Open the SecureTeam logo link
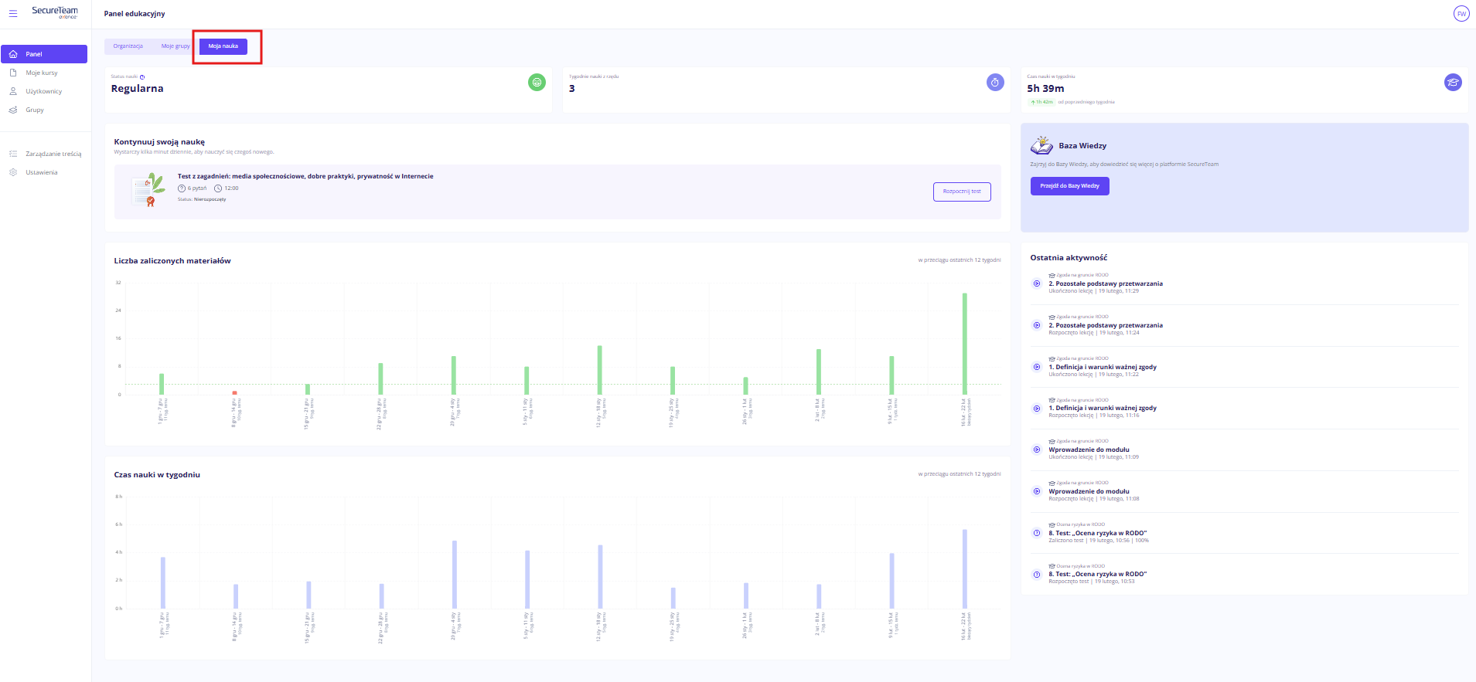The width and height of the screenshot is (1476, 682). (x=54, y=12)
